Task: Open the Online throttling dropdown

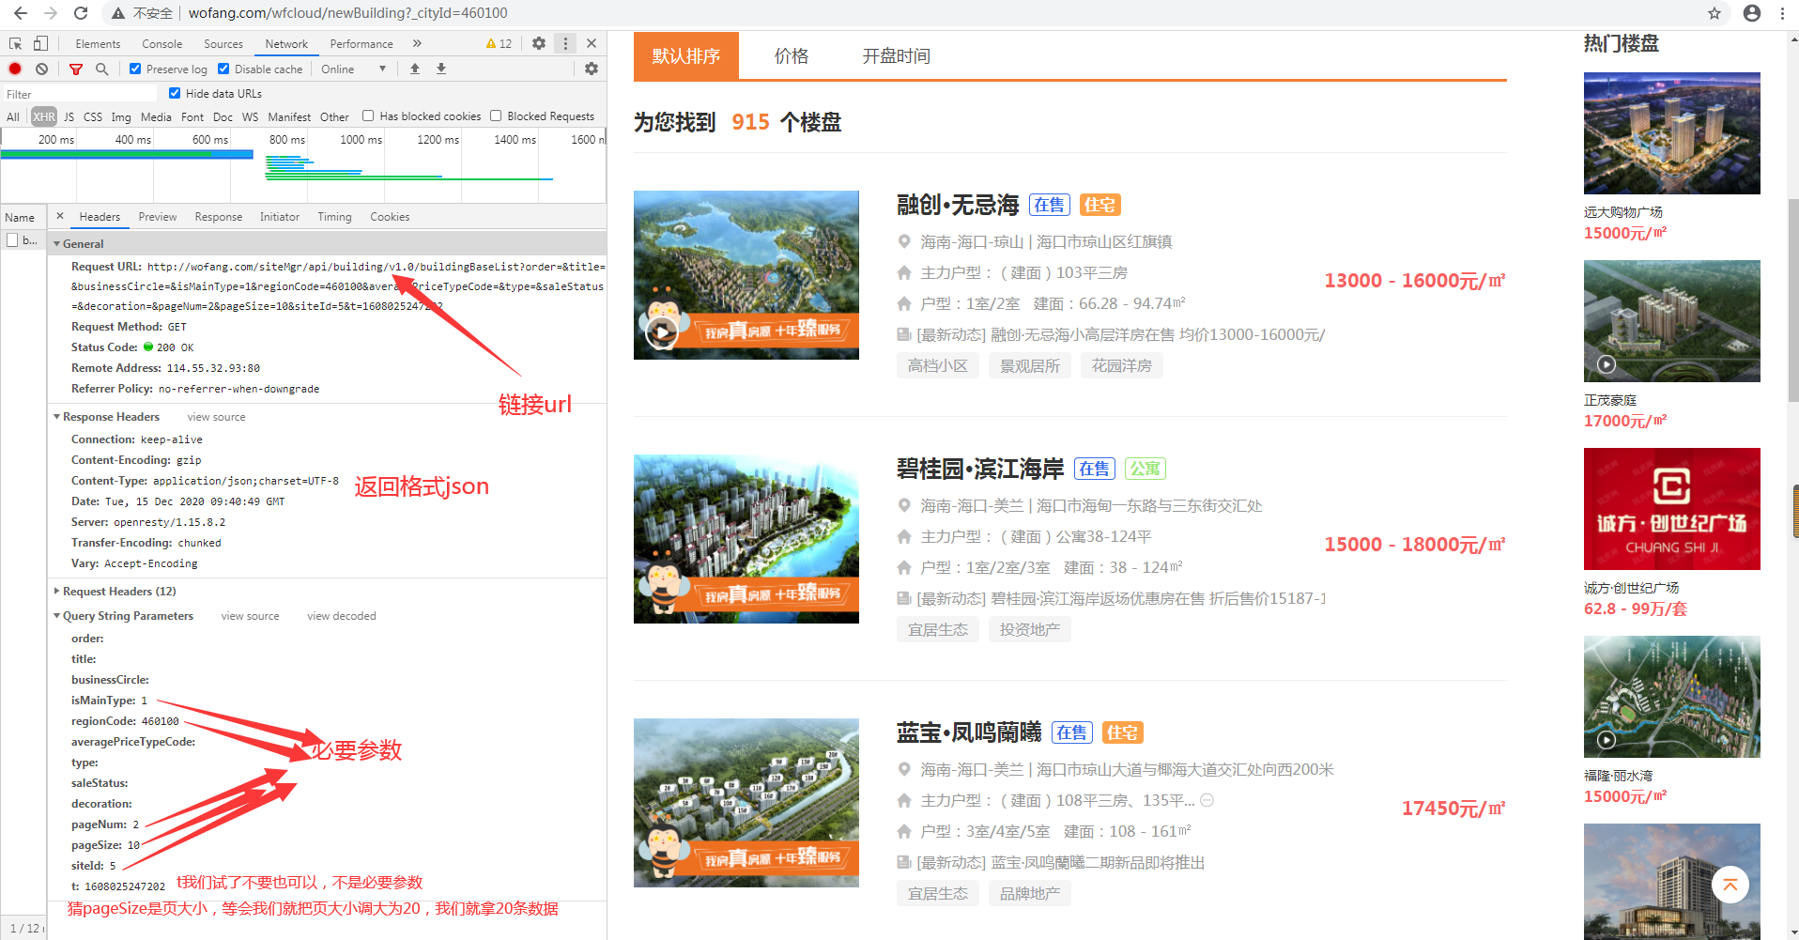Action: (353, 69)
